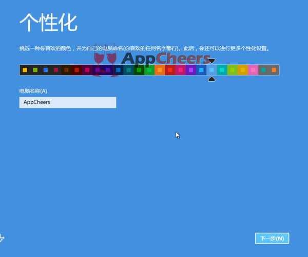The width and height of the screenshot is (308, 257).
Task: Select the lime green background swatch
Action: [233, 70]
